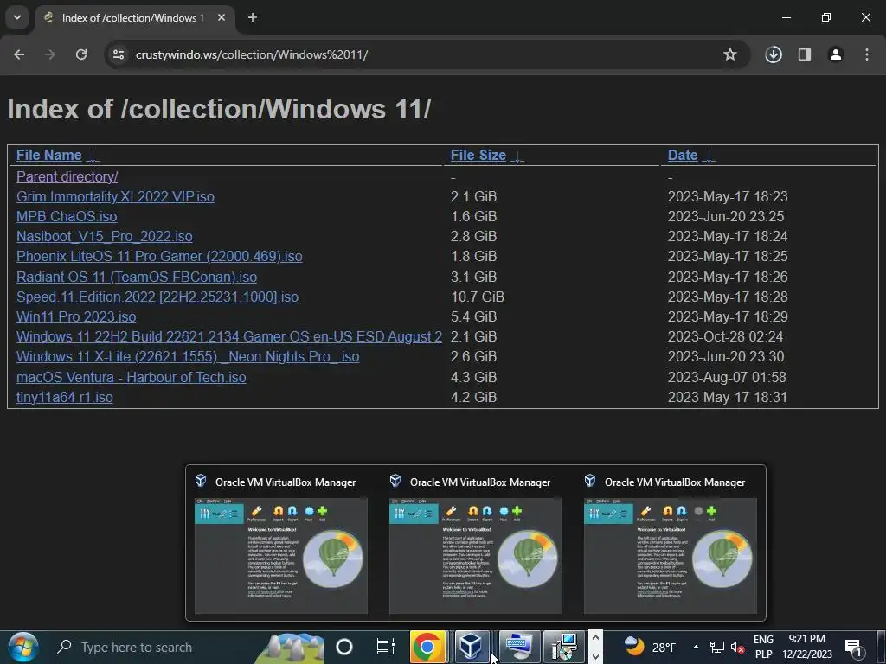Download macOS Ventura - Harbour of Tech.iso
The width and height of the screenshot is (886, 664).
(132, 377)
